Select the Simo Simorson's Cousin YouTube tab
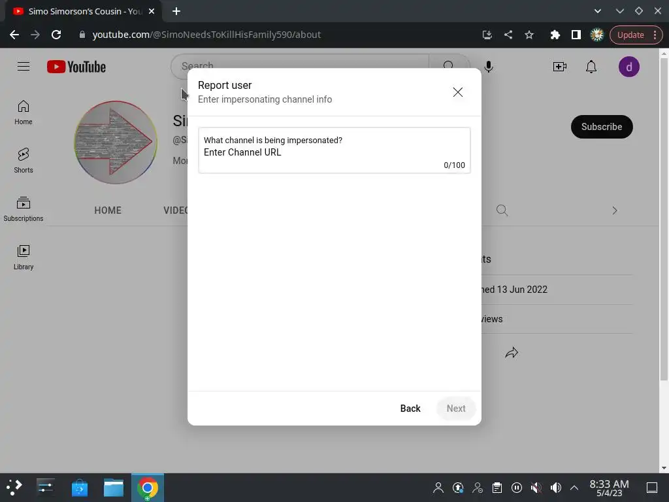Viewport: 669px width, 502px height. 83,12
